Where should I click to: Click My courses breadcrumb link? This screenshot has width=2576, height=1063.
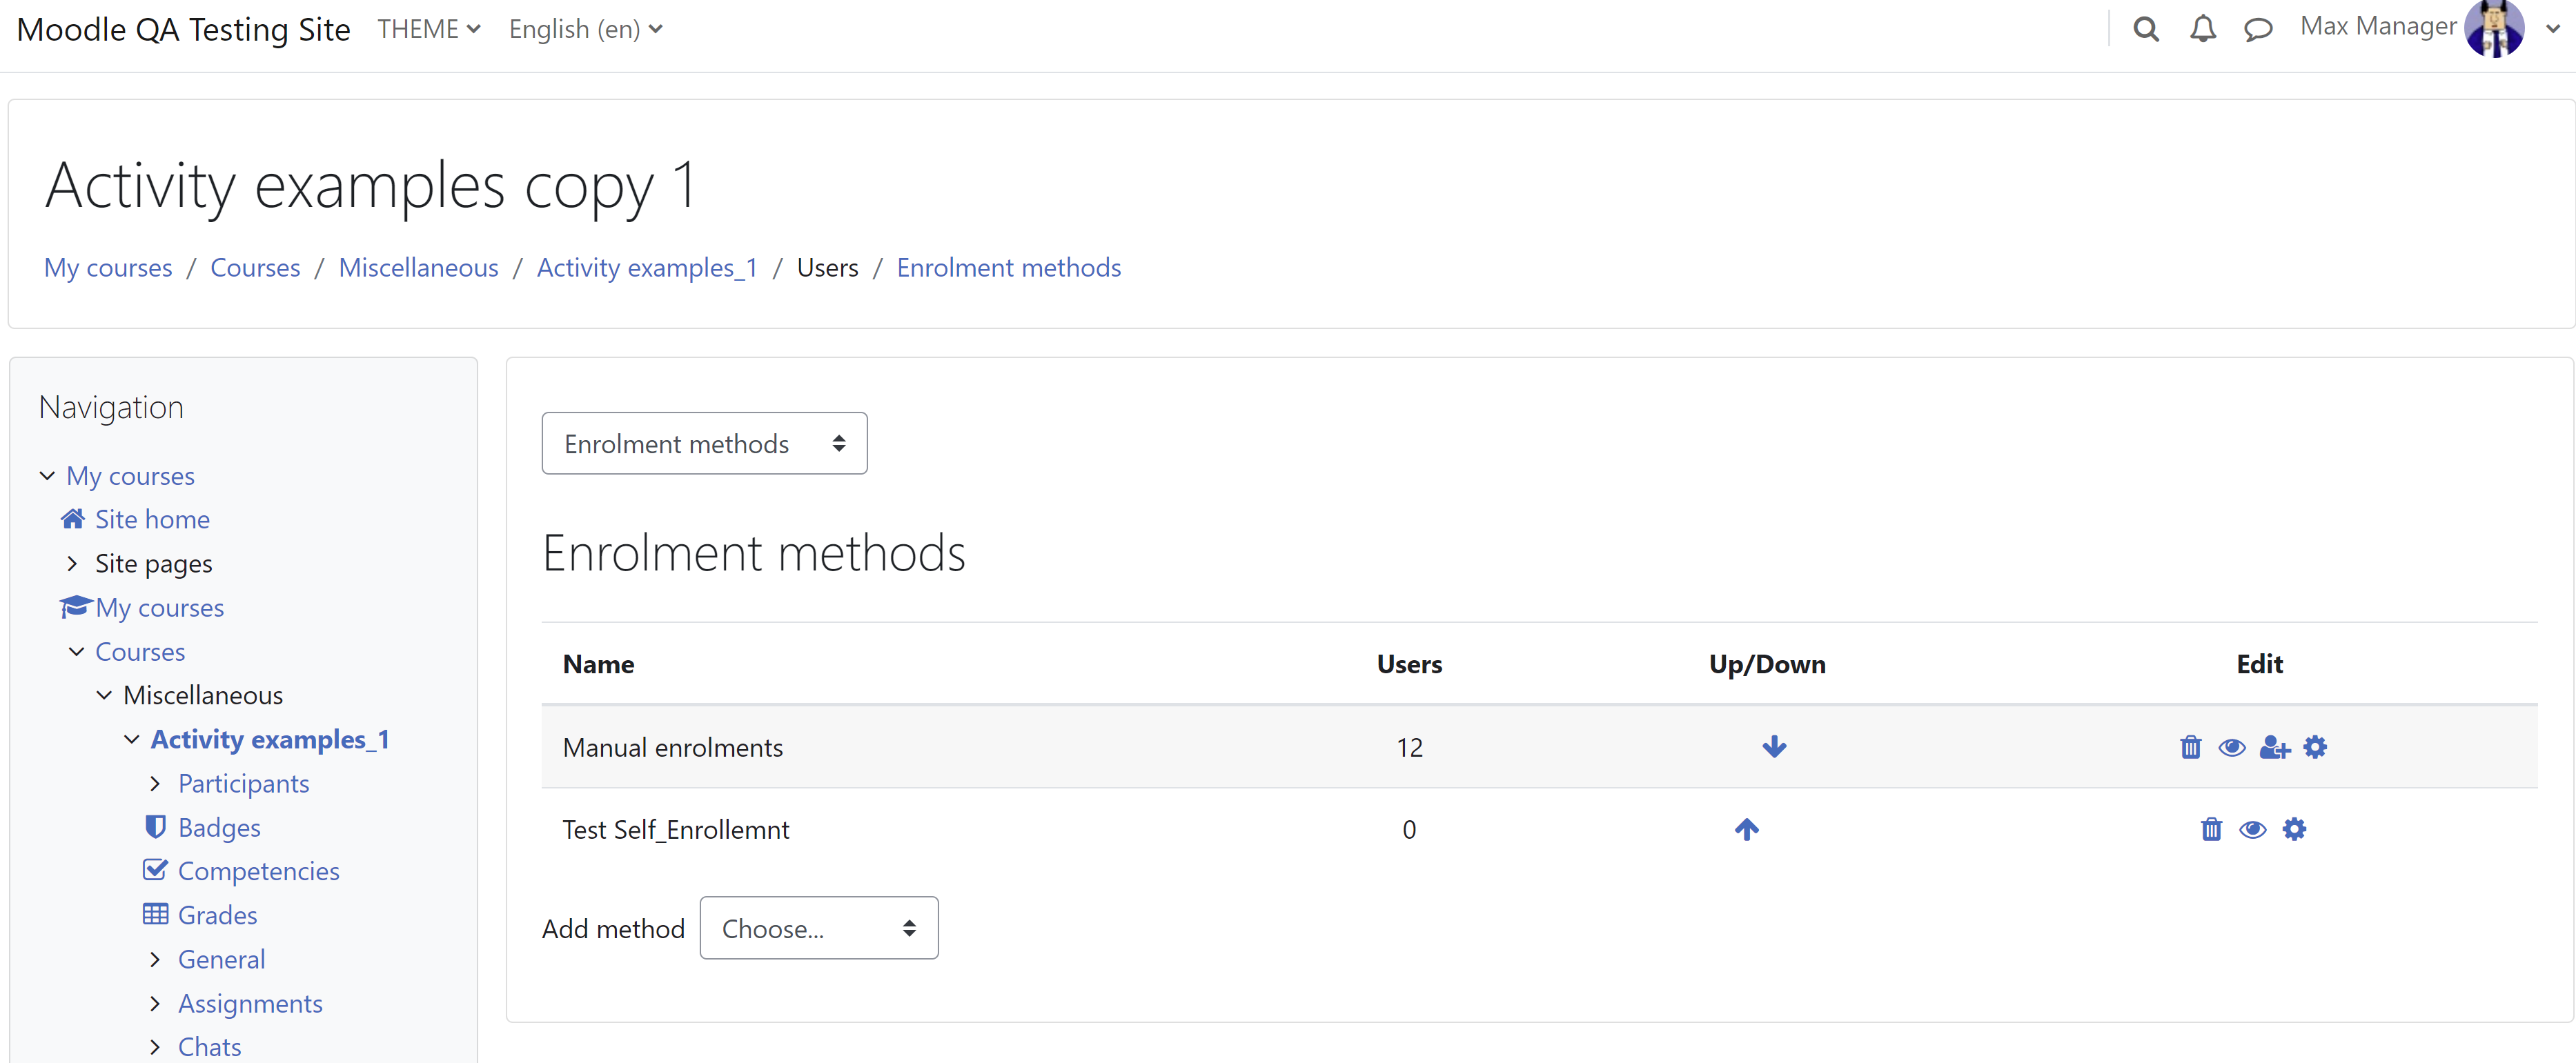pos(108,268)
